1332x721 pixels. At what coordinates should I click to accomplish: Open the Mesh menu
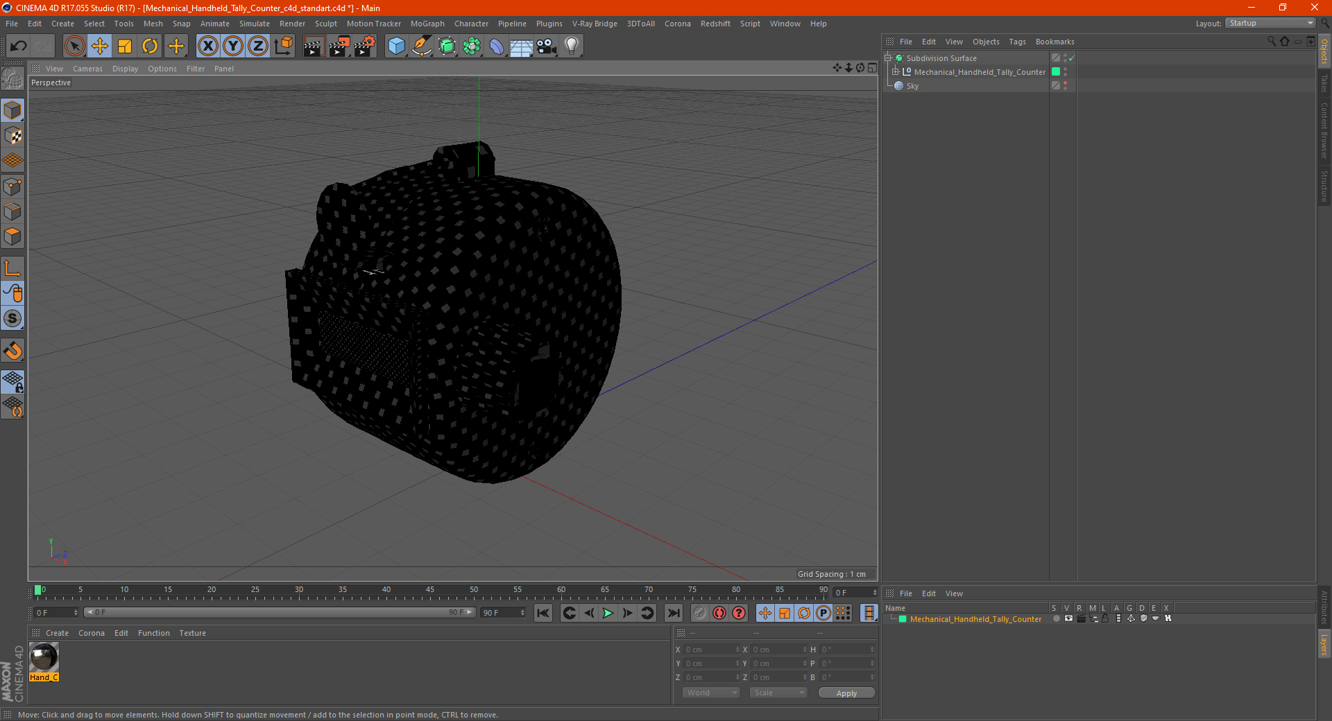click(x=153, y=24)
